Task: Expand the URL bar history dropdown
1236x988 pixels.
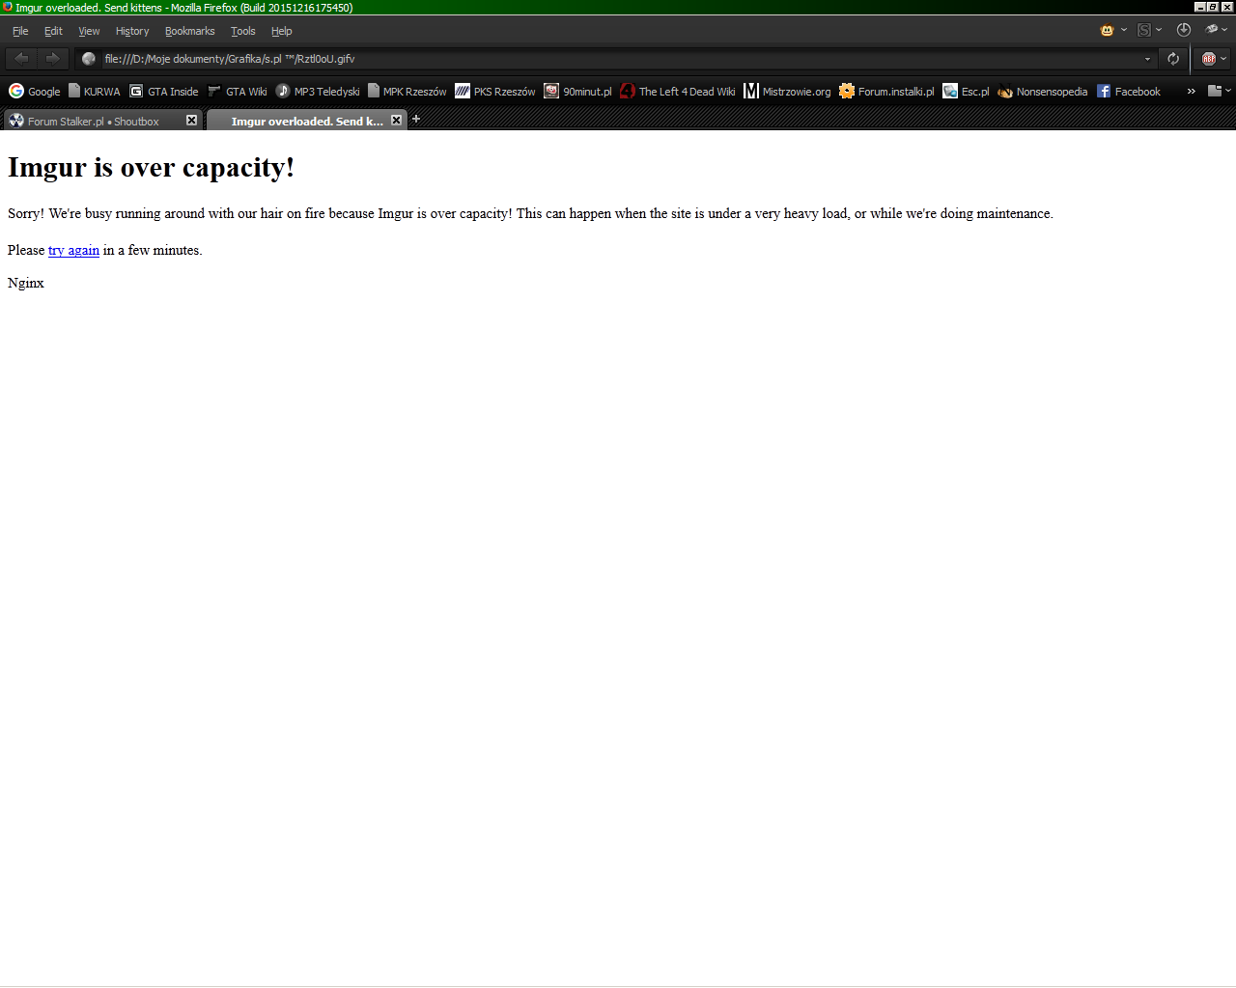Action: click(x=1147, y=59)
